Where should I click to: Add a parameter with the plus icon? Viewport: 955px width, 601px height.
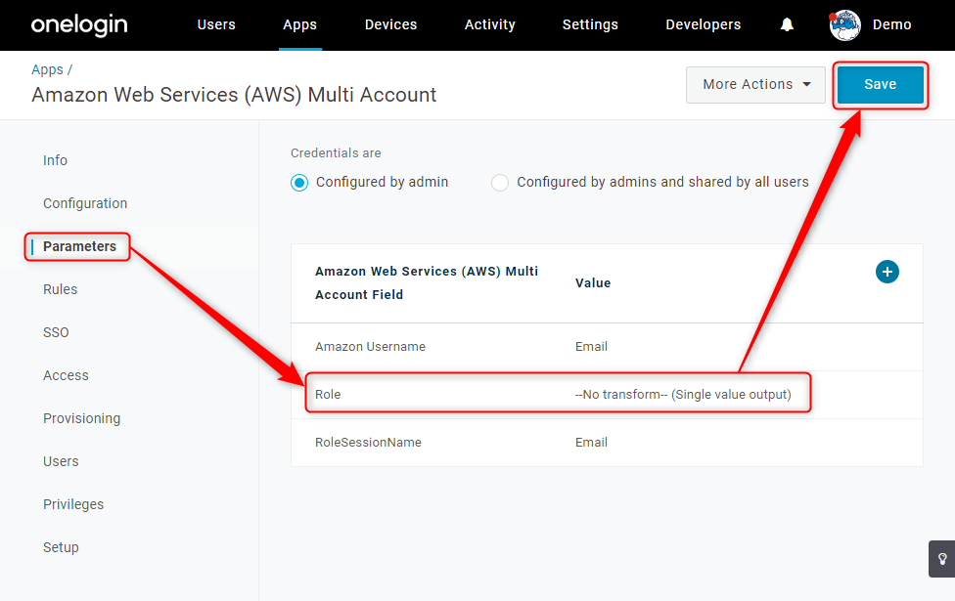point(887,272)
